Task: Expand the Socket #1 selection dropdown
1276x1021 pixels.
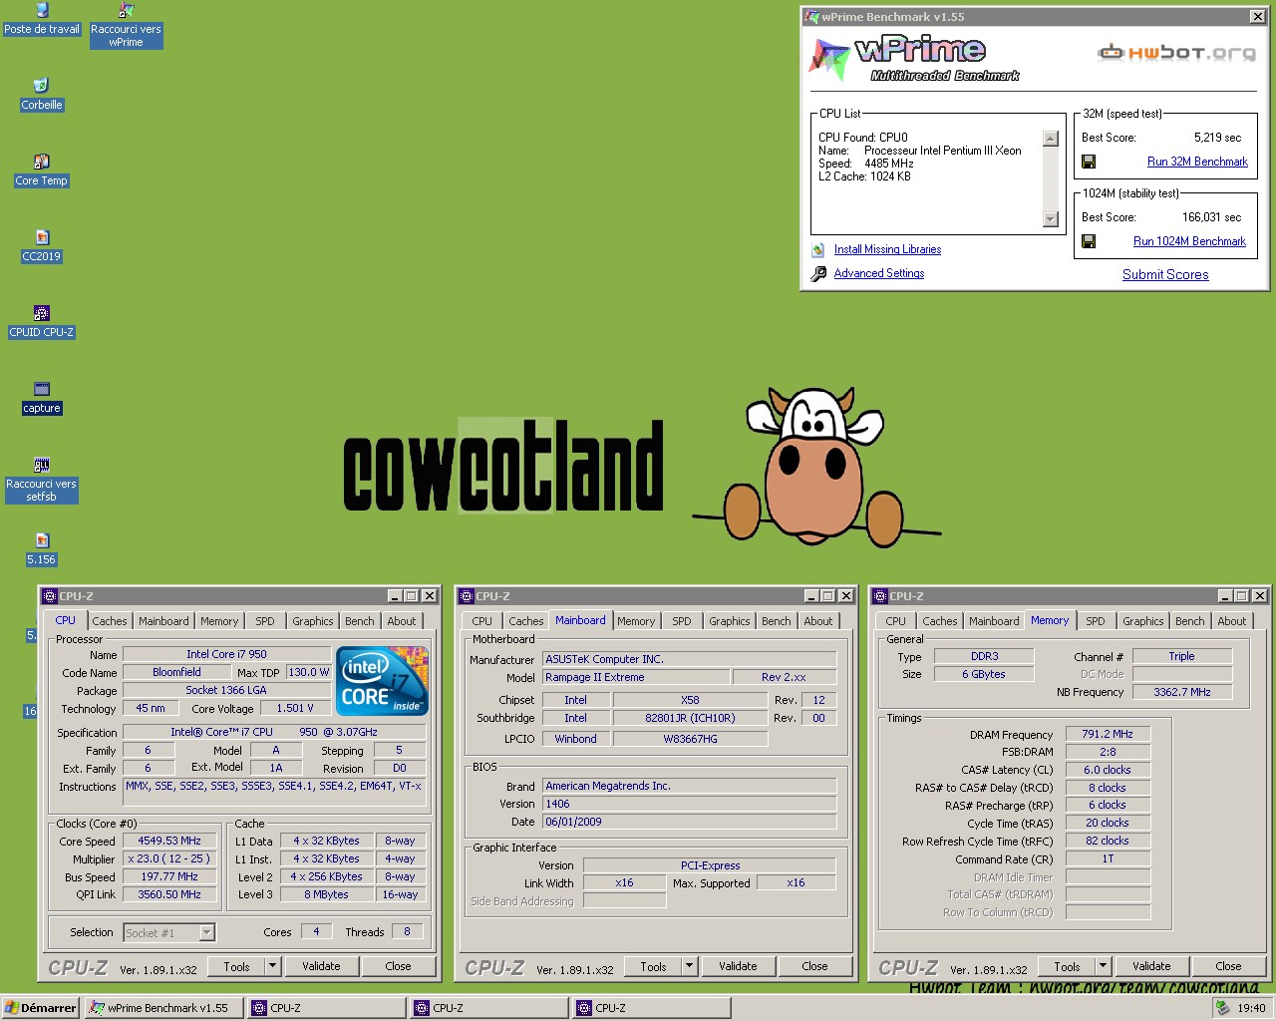Action: click(x=207, y=933)
